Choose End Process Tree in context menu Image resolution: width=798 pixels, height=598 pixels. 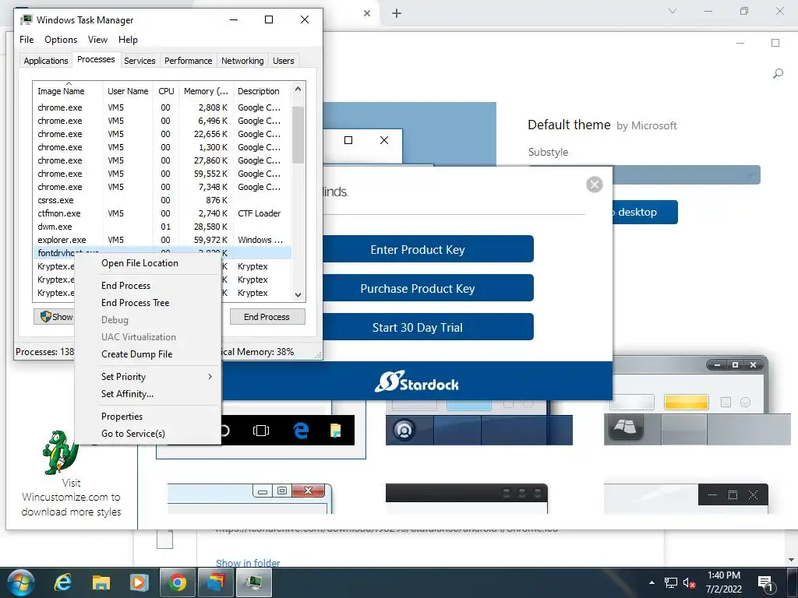[147, 303]
